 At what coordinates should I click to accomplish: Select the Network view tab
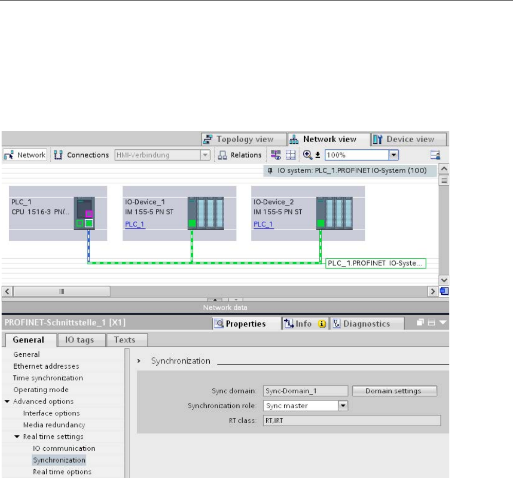(328, 139)
